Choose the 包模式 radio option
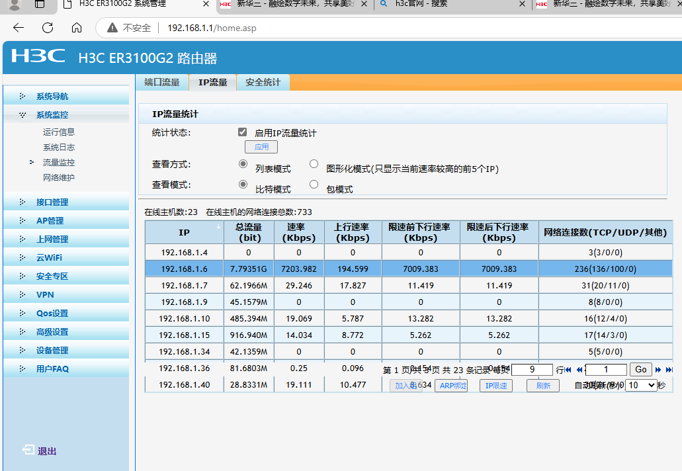 [x=314, y=185]
